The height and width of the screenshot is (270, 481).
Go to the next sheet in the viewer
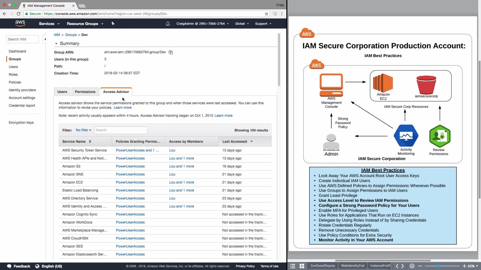click(x=402, y=266)
